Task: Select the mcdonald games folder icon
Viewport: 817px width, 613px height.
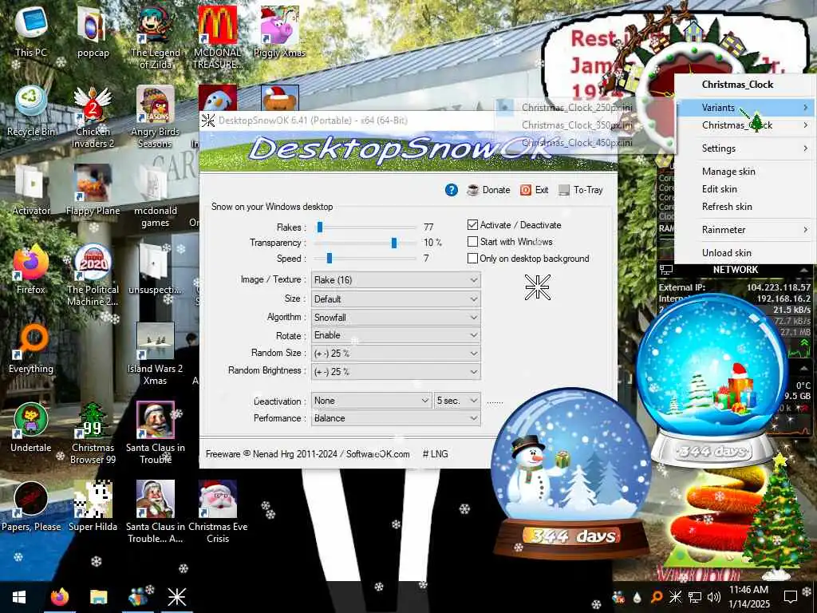Action: tap(156, 196)
